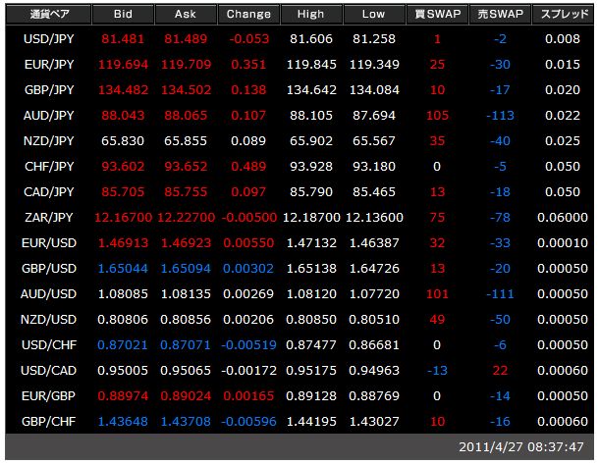This screenshot has width=599, height=465.
Task: Click the スプレッド column header
Action: coord(563,14)
